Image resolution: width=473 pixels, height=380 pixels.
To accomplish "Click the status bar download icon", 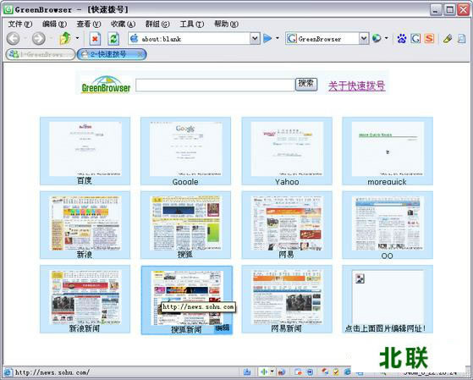I will click(247, 372).
